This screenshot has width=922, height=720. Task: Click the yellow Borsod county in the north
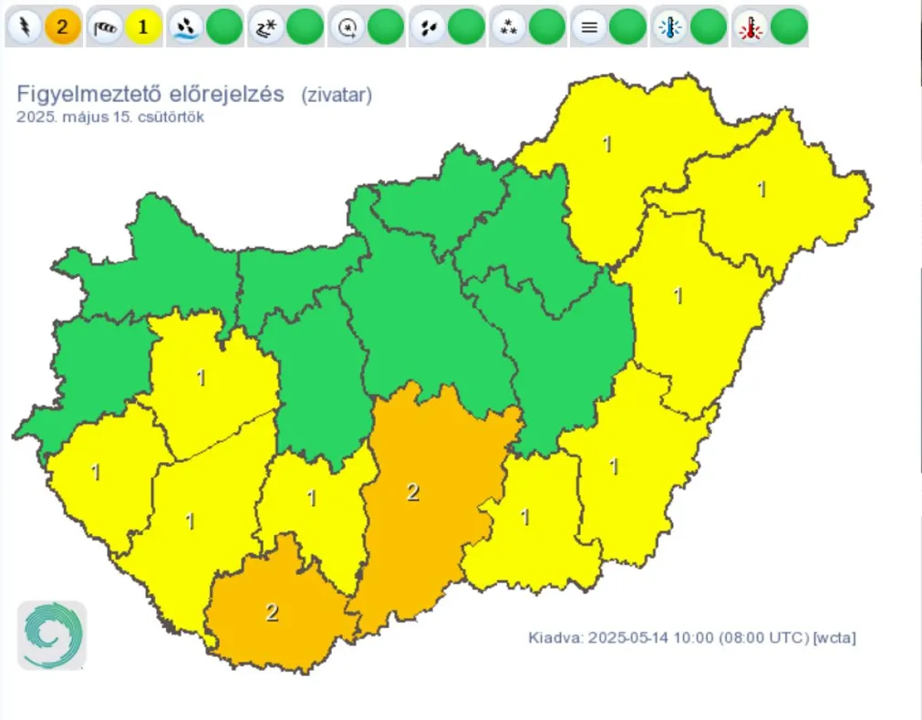606,173
